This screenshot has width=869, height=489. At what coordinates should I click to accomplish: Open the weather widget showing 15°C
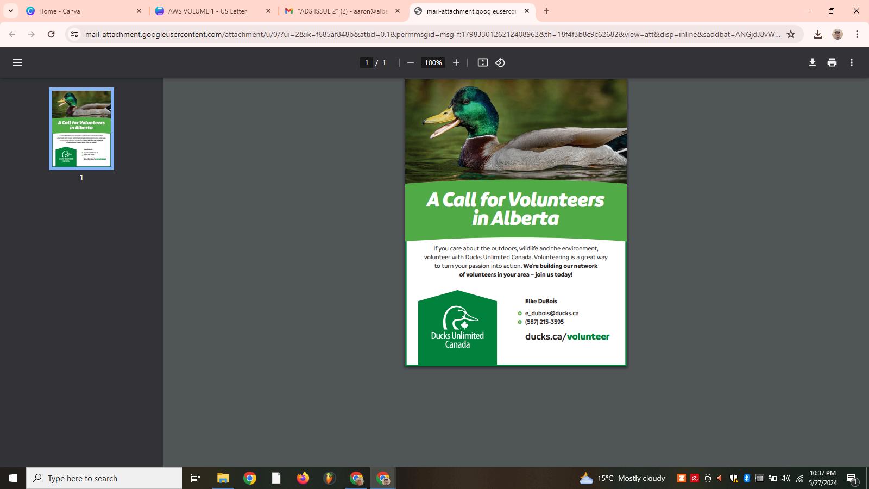(x=622, y=478)
